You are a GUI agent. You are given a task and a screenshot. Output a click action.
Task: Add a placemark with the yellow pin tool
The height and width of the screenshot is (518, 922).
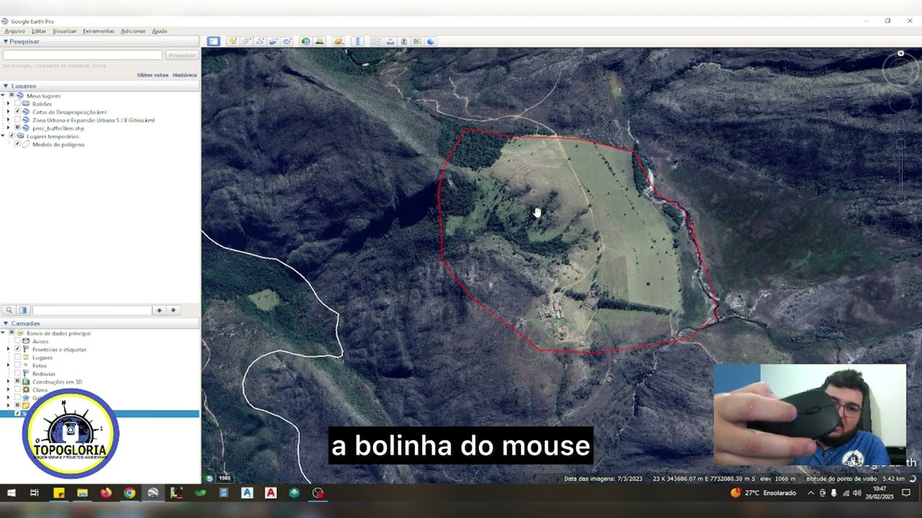233,41
